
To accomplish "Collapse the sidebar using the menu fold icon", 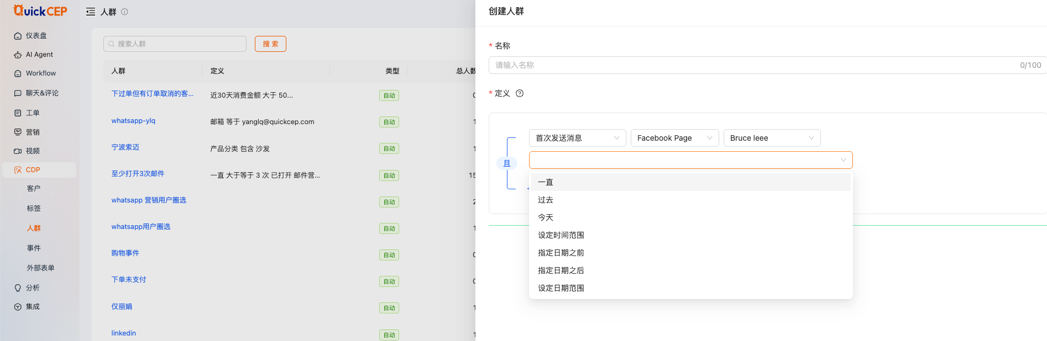I will (x=91, y=12).
